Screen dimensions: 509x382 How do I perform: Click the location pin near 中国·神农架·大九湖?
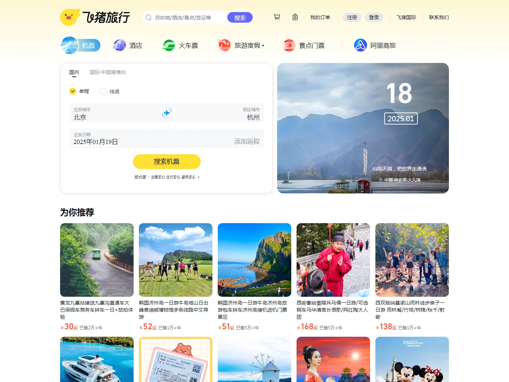pyautogui.click(x=381, y=180)
